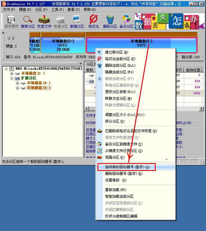This screenshot has height=231, width=206.
Task: Choose 智能加载当前分区 menu entry
Action: [x=136, y=197]
